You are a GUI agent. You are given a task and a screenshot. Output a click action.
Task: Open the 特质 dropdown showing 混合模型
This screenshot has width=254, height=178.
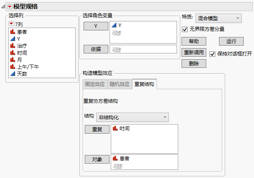[x=219, y=18]
